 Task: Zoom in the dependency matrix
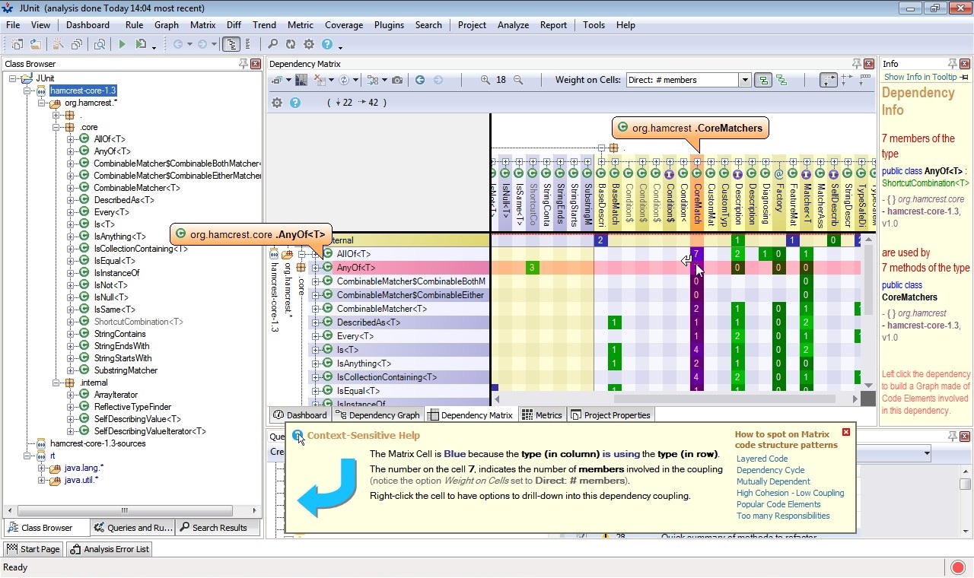click(x=485, y=80)
